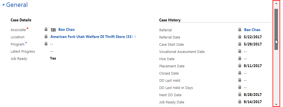Click the lock icon next to Referral
283x107 pixels.
[240, 30]
